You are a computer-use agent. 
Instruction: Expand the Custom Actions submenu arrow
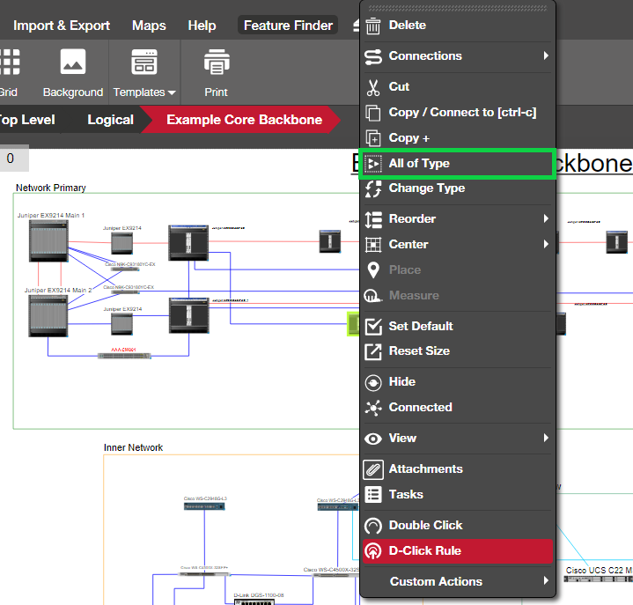click(546, 581)
